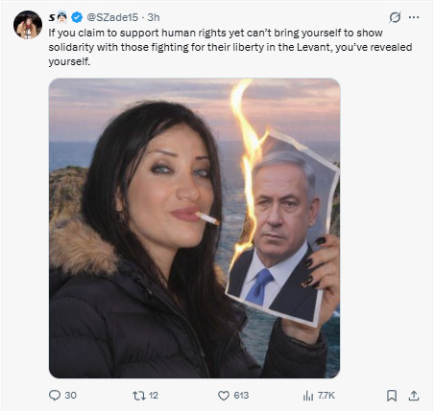Open the 7.7K views count

pyautogui.click(x=326, y=396)
